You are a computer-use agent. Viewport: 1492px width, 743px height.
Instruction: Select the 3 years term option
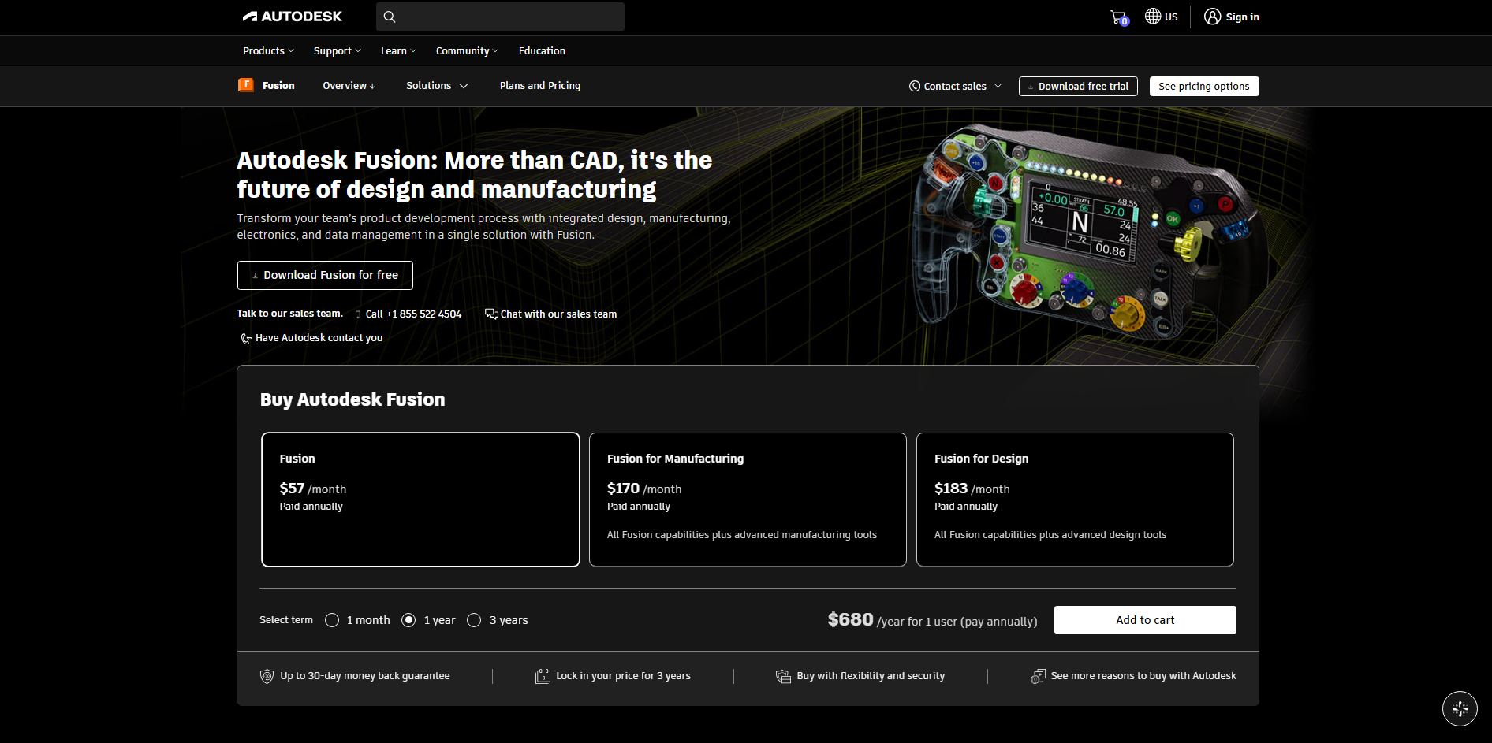coord(474,620)
